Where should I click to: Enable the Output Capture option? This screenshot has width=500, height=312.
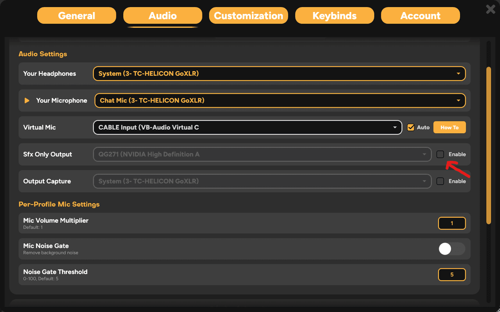tap(440, 181)
